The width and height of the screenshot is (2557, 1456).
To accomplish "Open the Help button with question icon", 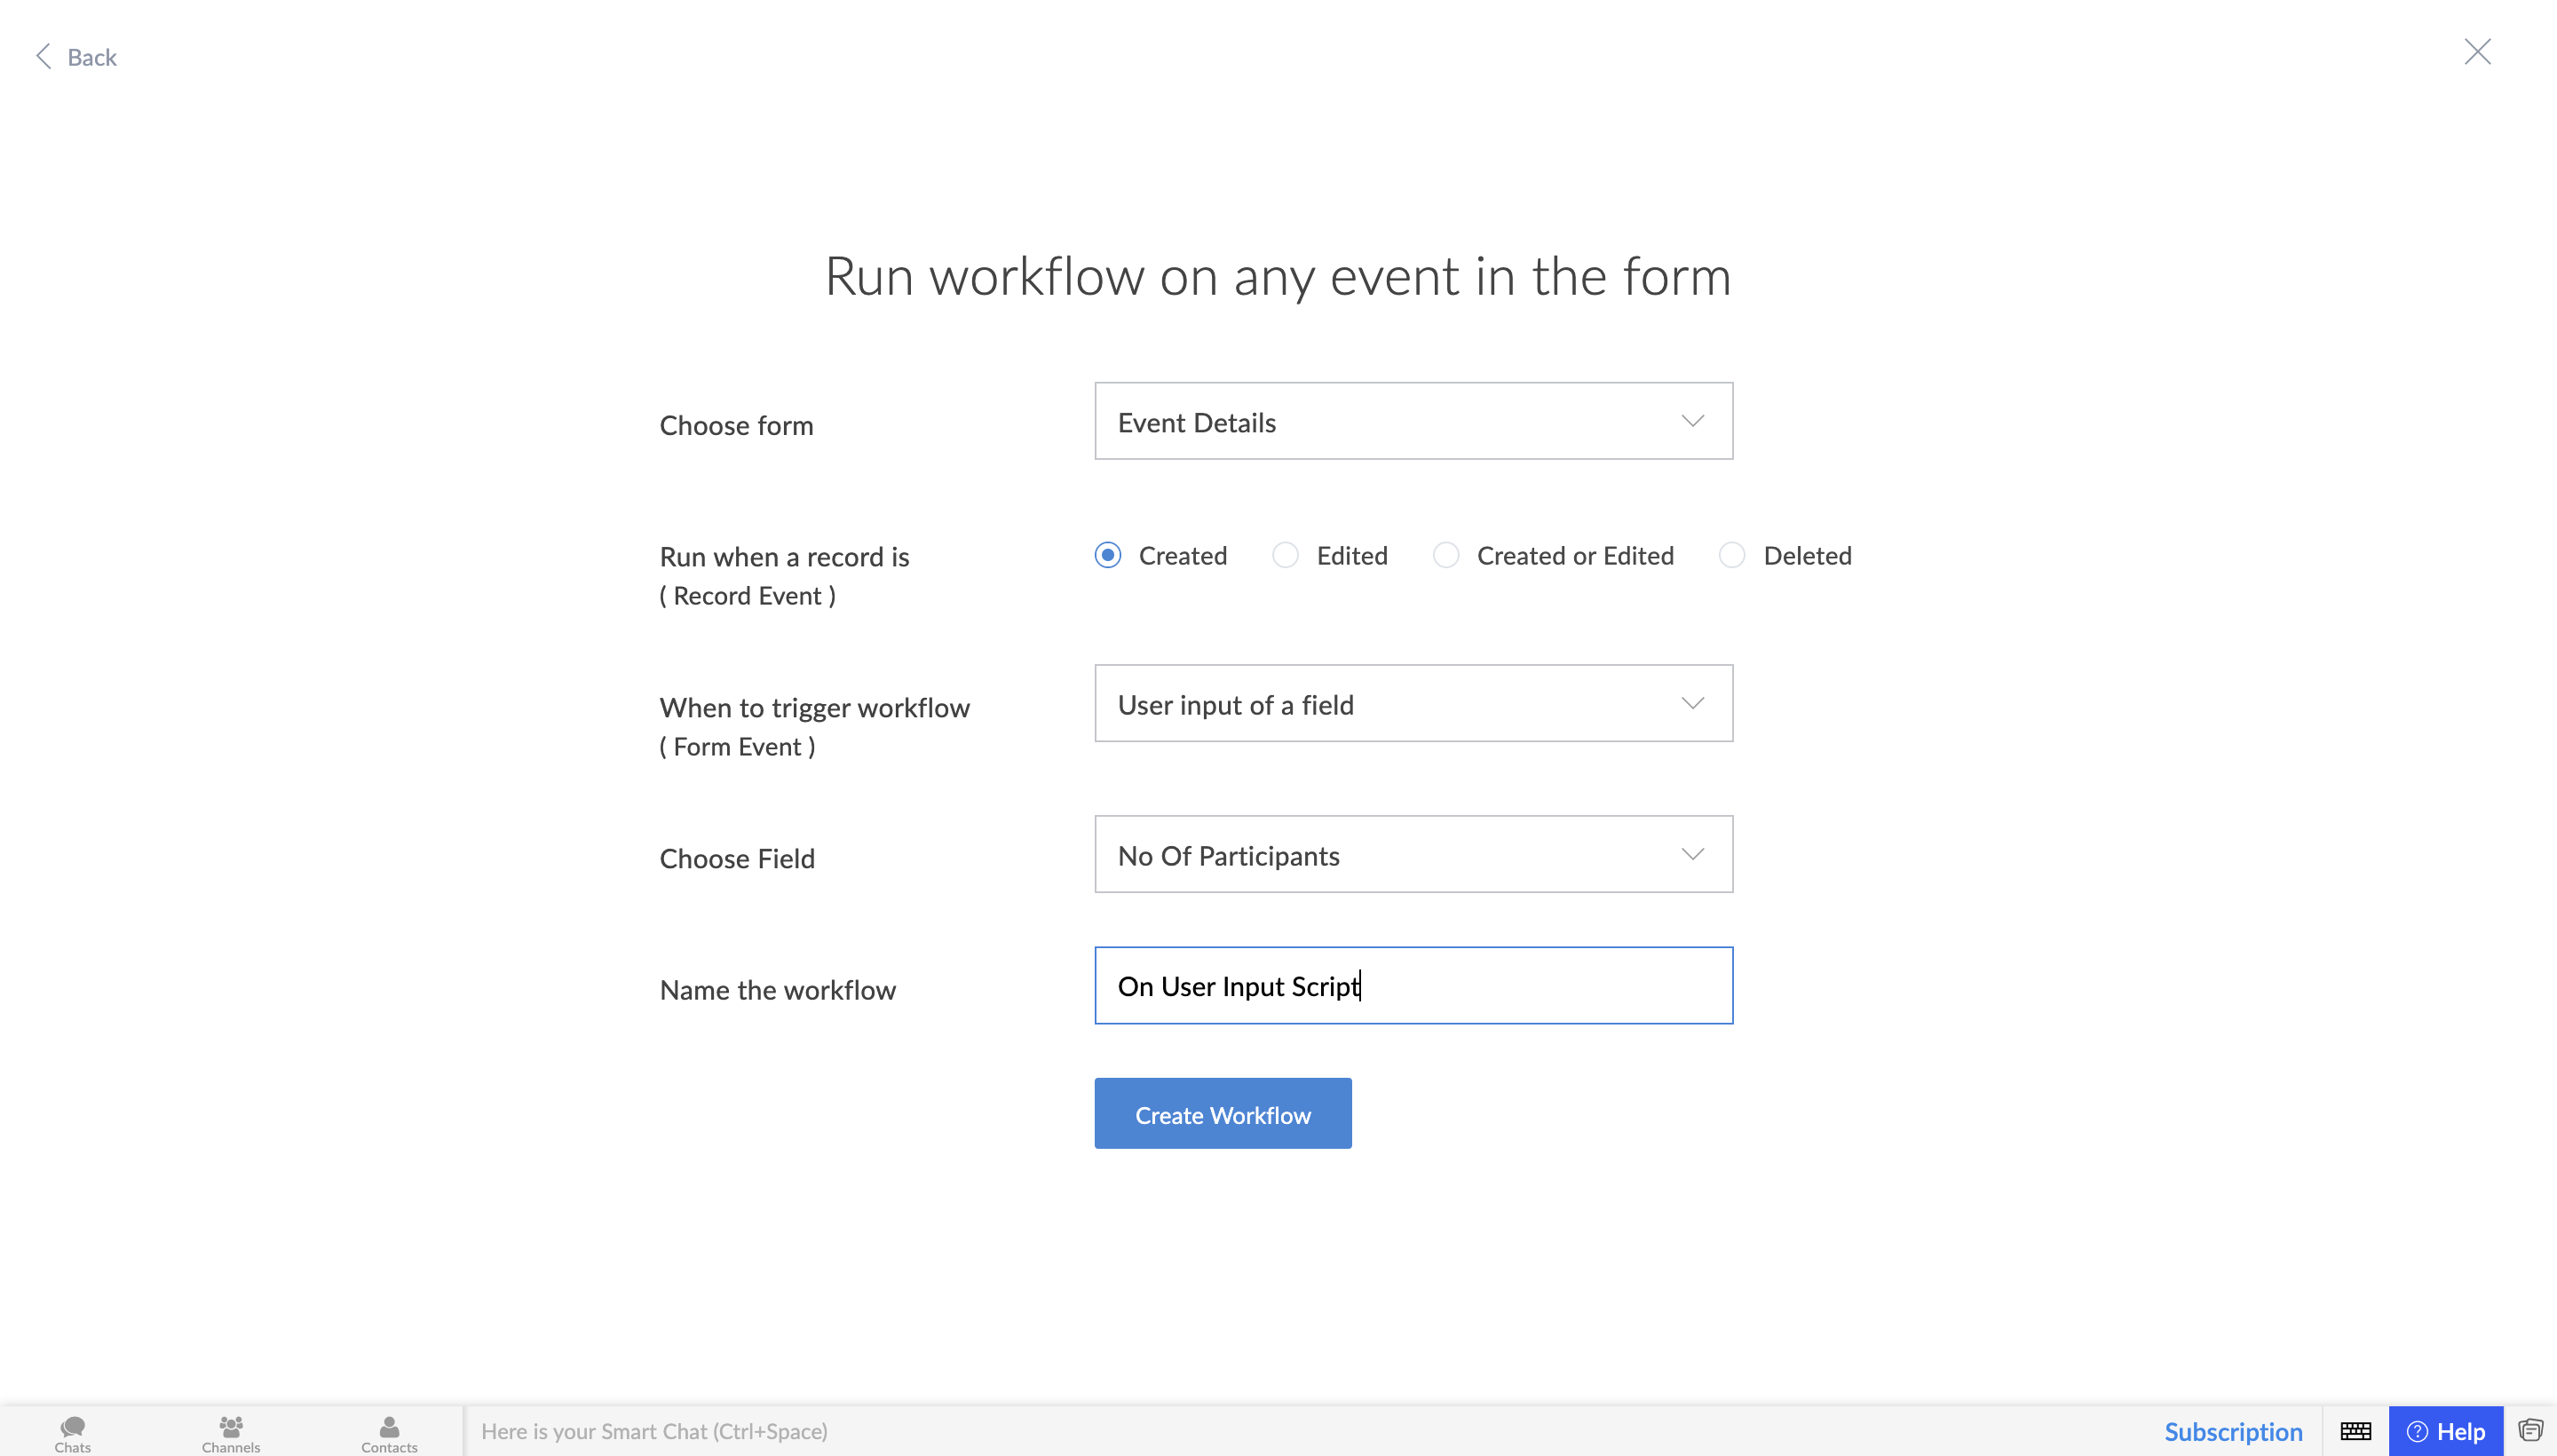I will click(2445, 1431).
